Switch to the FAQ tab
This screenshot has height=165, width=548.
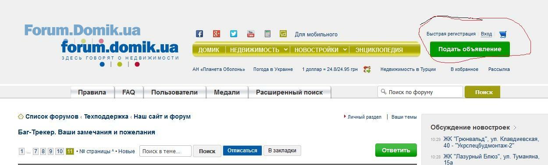point(128,92)
